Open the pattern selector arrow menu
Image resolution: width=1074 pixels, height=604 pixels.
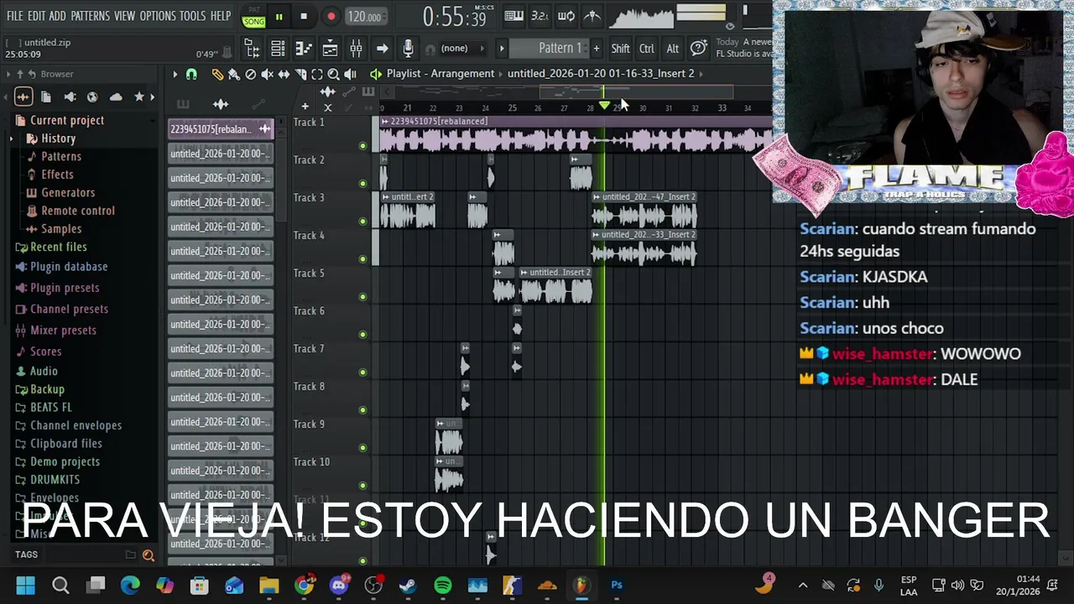[x=502, y=49]
